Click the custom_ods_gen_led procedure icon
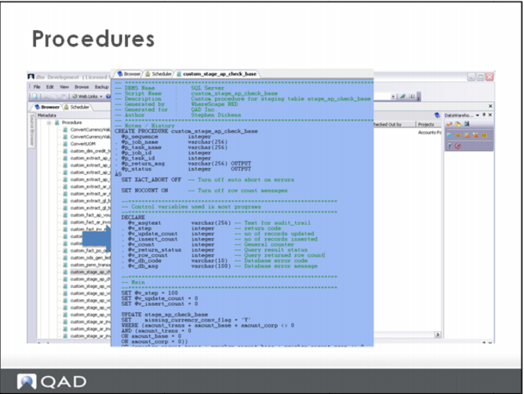The width and height of the screenshot is (524, 394). (x=66, y=258)
